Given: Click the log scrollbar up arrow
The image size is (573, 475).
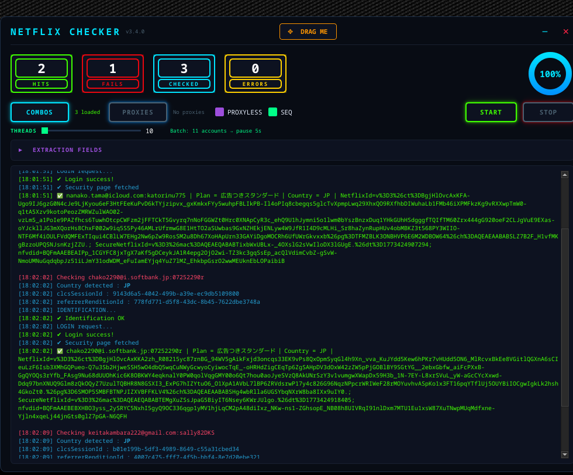Looking at the screenshot, I should (565, 175).
